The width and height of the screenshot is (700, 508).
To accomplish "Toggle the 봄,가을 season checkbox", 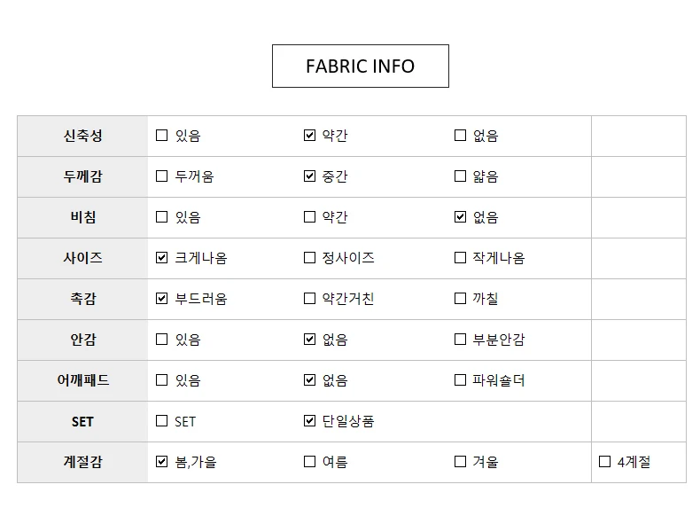I will click(161, 462).
